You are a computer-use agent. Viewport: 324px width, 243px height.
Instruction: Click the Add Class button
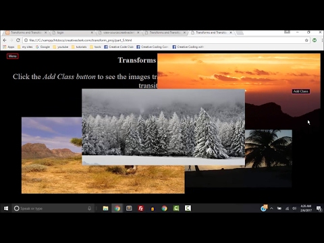pos(301,91)
